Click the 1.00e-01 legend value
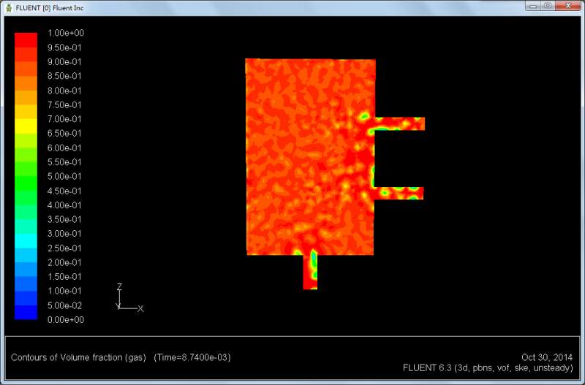The image size is (585, 385). 64,291
